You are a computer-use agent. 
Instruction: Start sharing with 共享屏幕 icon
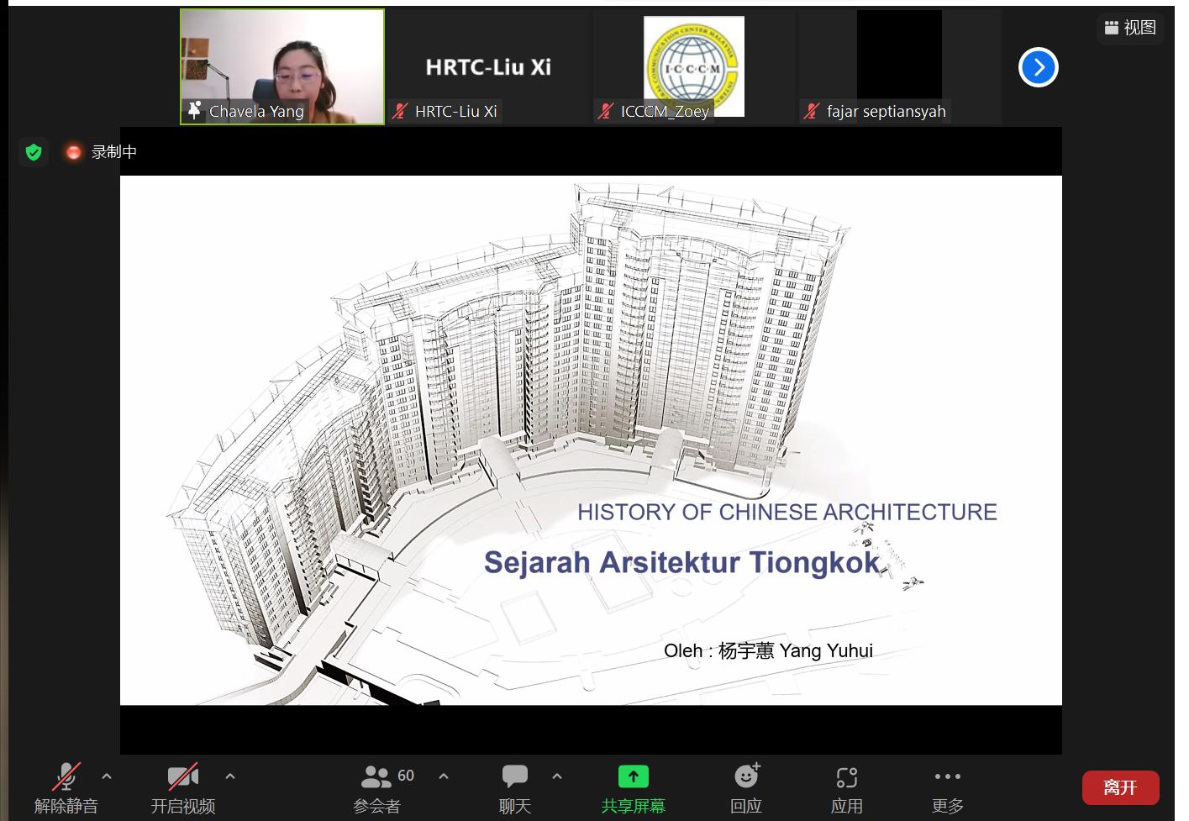pos(633,777)
